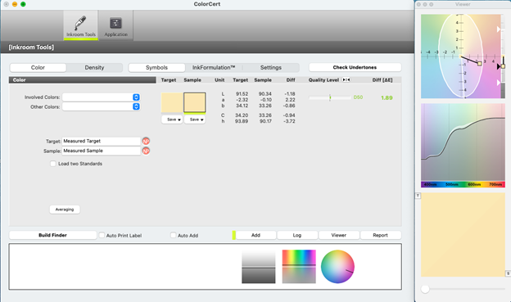Enable Load two Standards checkbox
This screenshot has width=511, height=302.
[x=53, y=164]
